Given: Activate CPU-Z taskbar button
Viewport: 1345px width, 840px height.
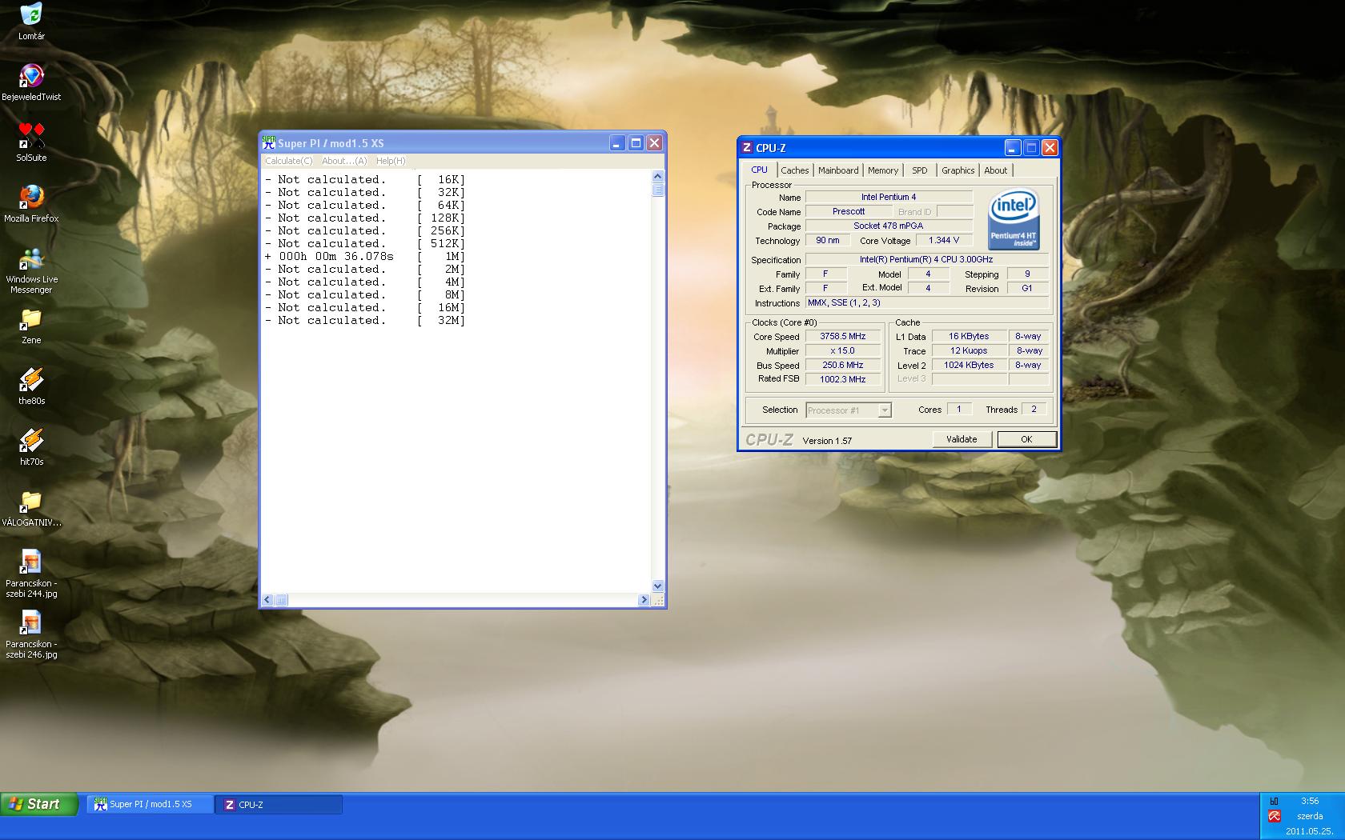Looking at the screenshot, I should click(x=279, y=804).
